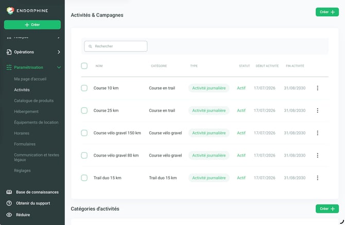Click Réduire to collapse the sidebar
345x225 pixels.
(x=23, y=215)
